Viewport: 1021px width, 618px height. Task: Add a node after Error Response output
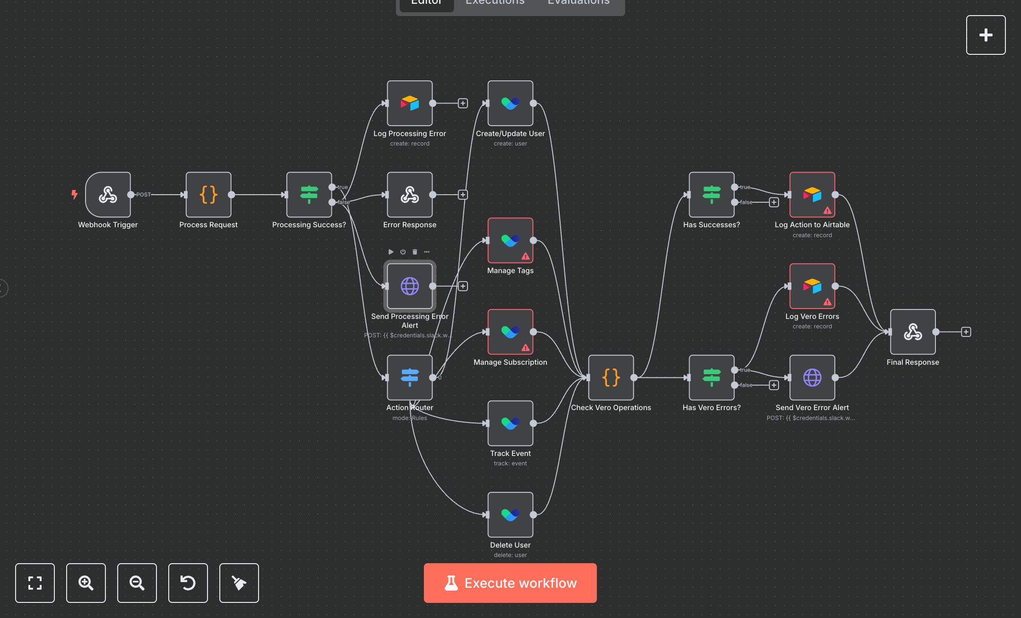[x=463, y=194]
